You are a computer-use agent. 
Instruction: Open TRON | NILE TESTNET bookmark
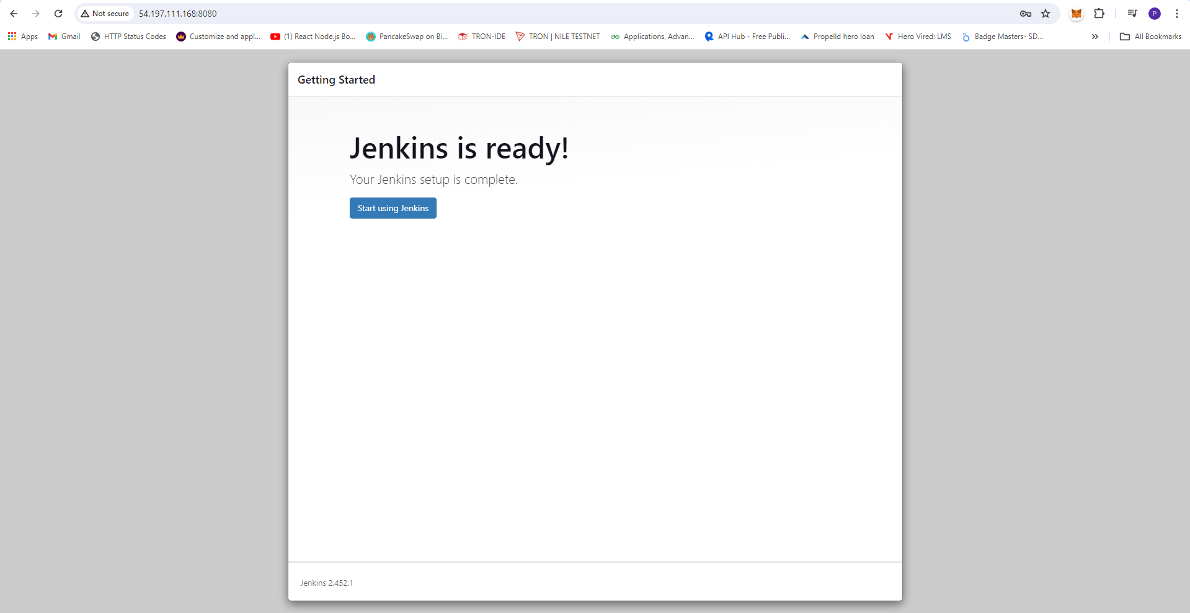click(558, 37)
